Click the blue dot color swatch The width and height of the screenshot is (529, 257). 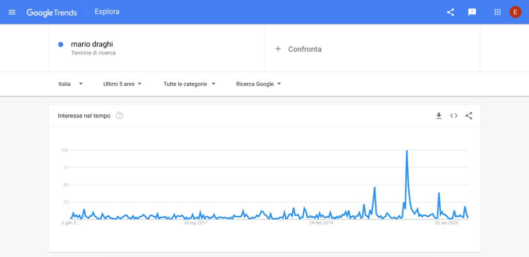61,44
